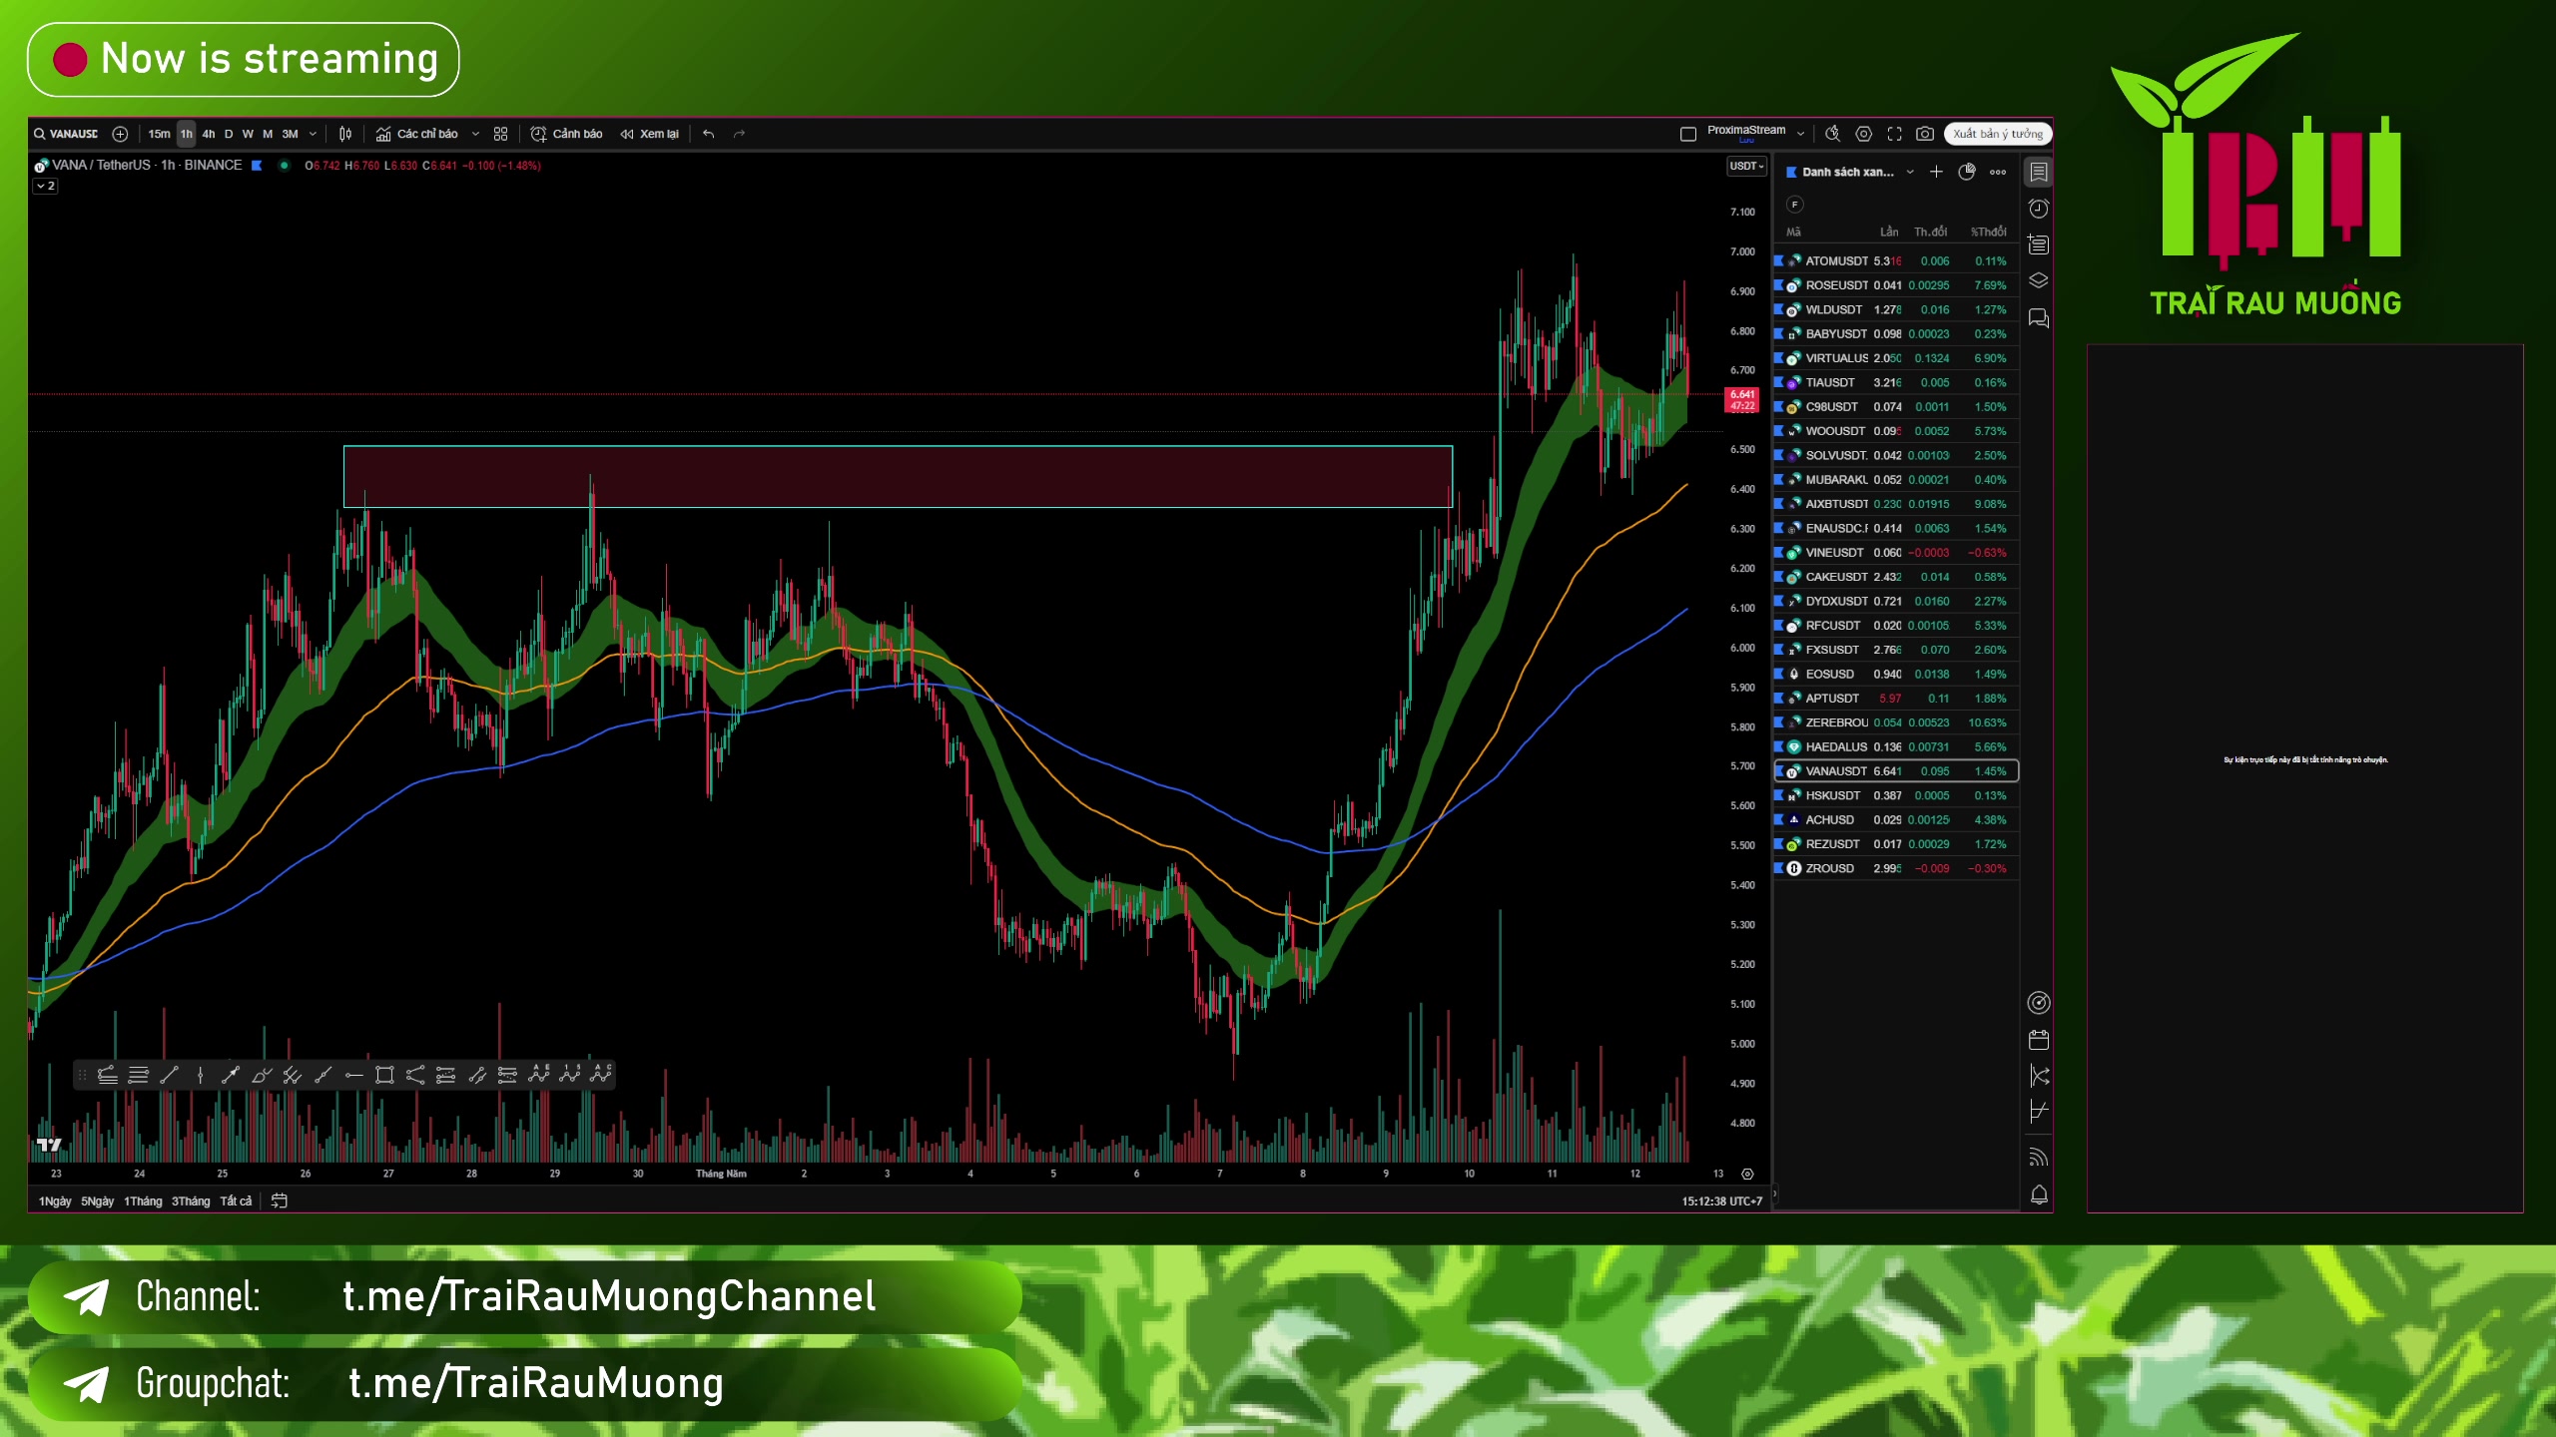Select the ABC correction wave tool

(600, 1075)
